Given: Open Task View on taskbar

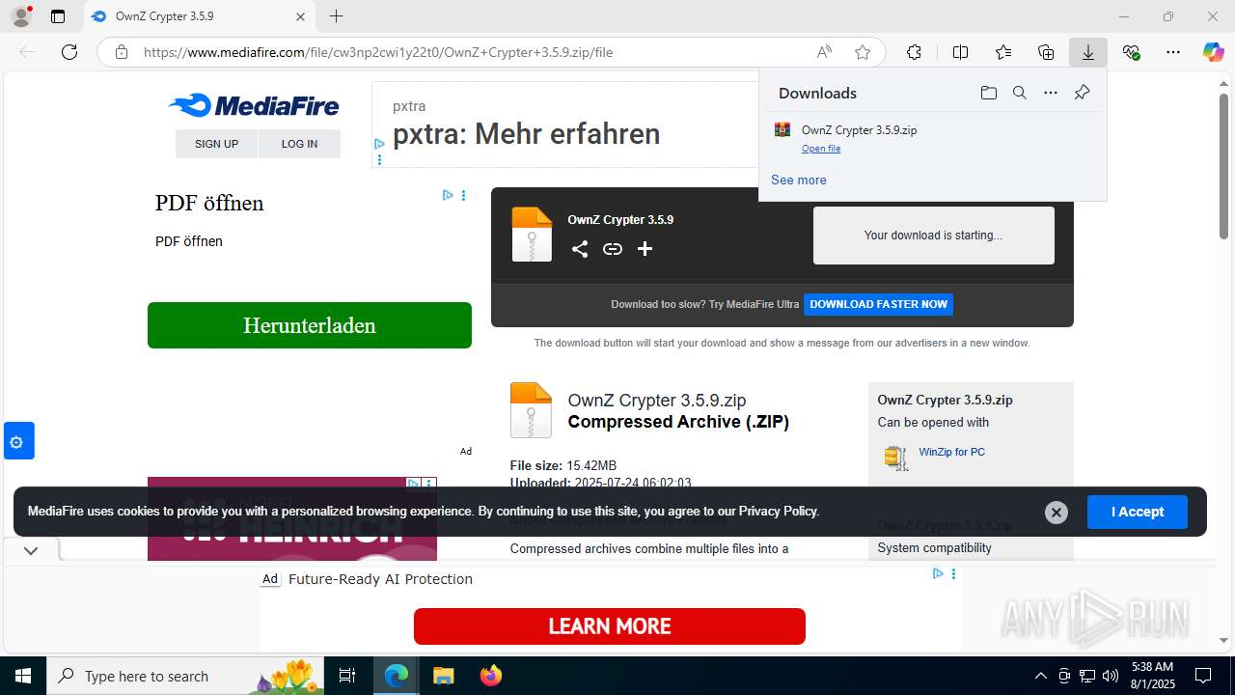Looking at the screenshot, I should [x=347, y=676].
